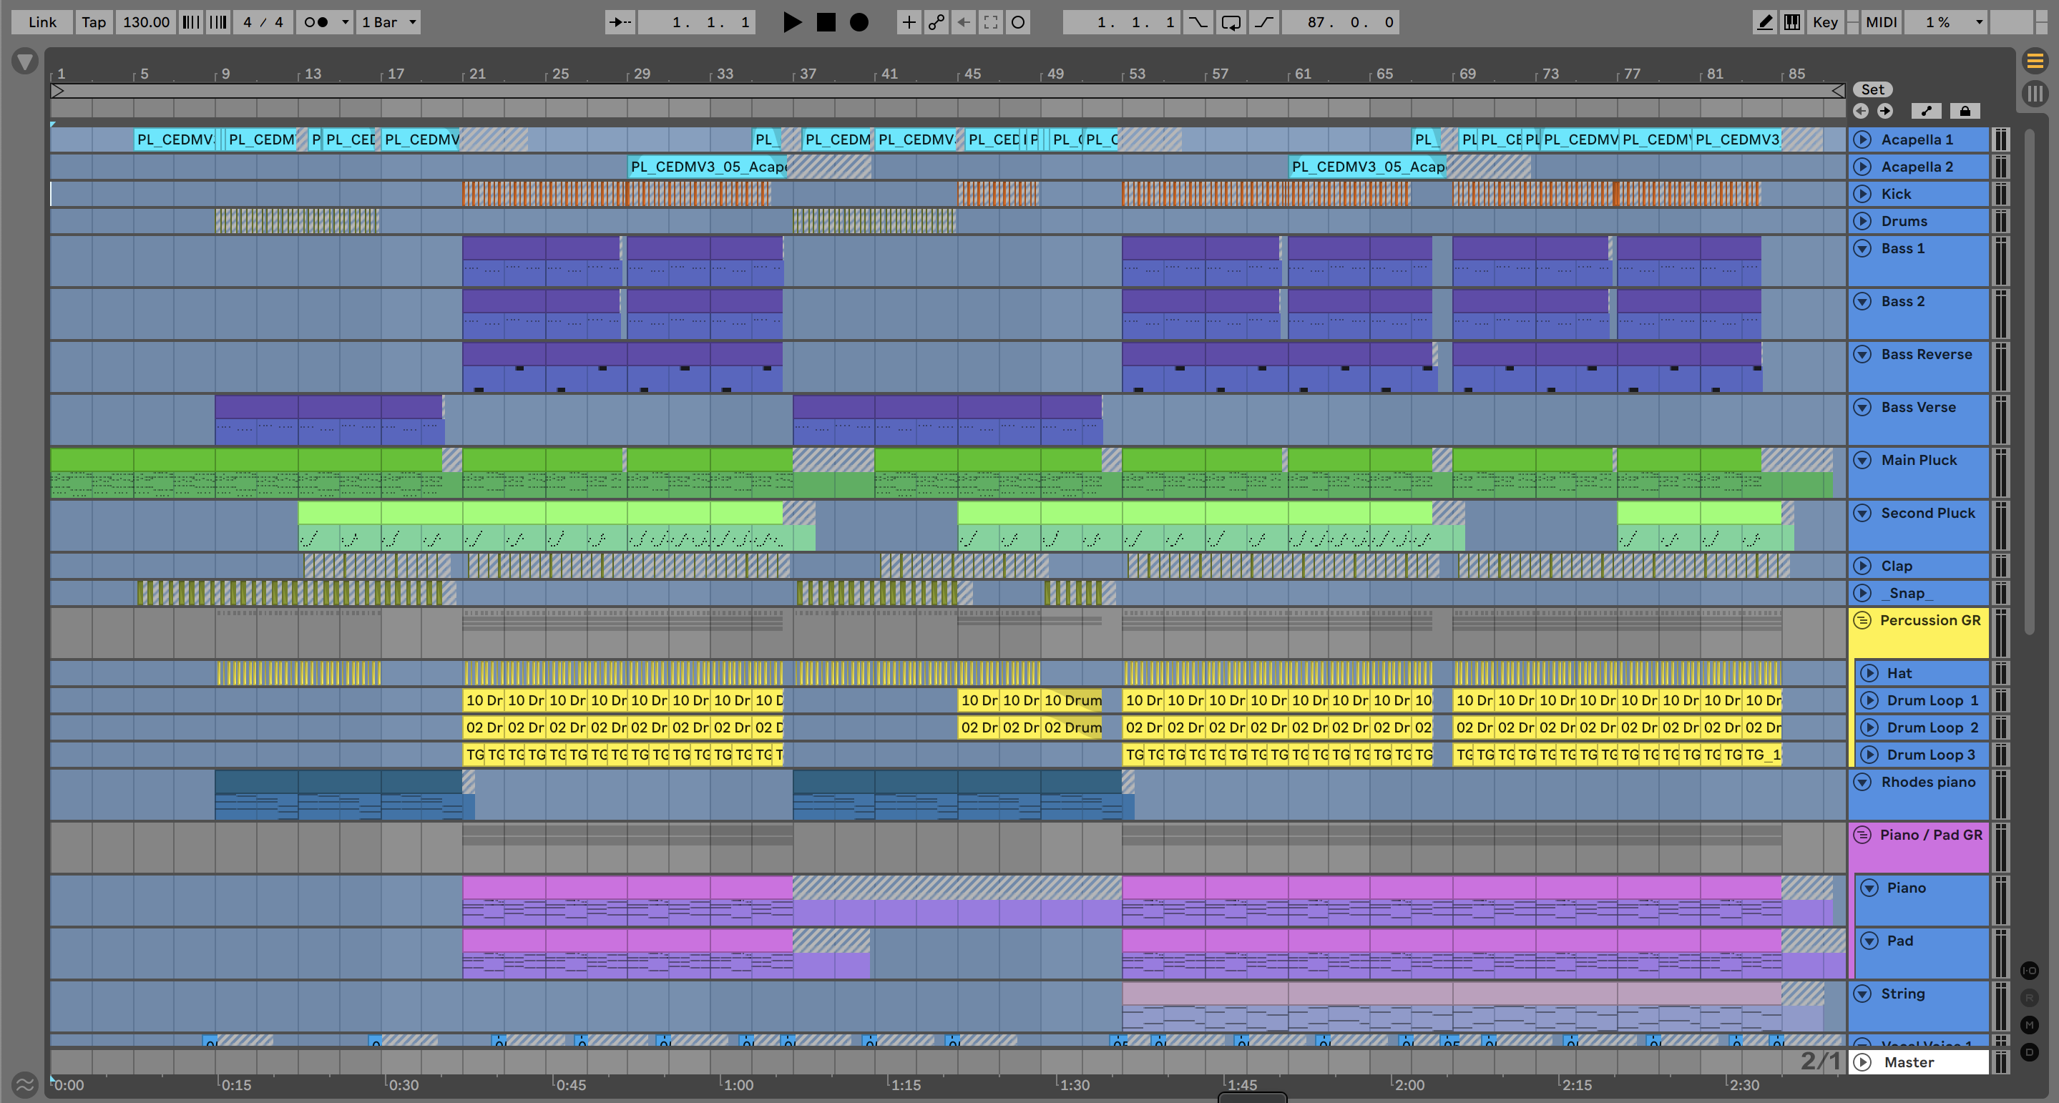Toggle Key Map Mode switch

coord(1825,22)
